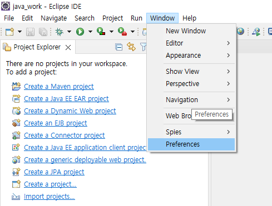Click Create a JPA project link
The width and height of the screenshot is (272, 206).
click(x=54, y=172)
